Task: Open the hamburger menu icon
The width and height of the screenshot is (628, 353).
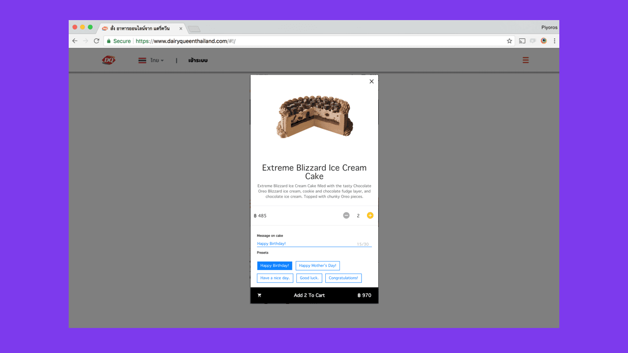Action: click(x=525, y=60)
